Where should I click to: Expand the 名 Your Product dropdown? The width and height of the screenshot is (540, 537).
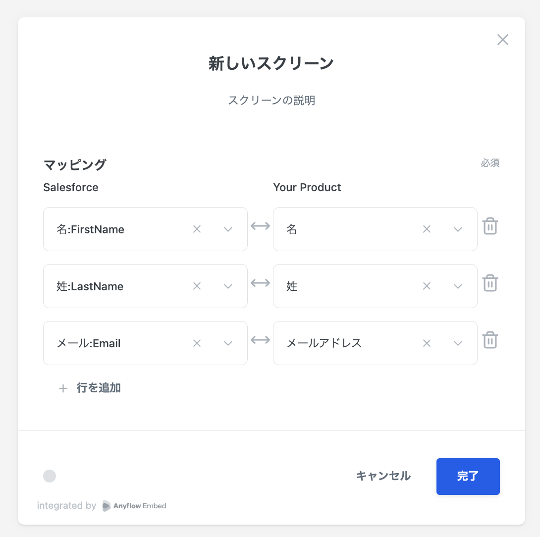click(x=458, y=229)
